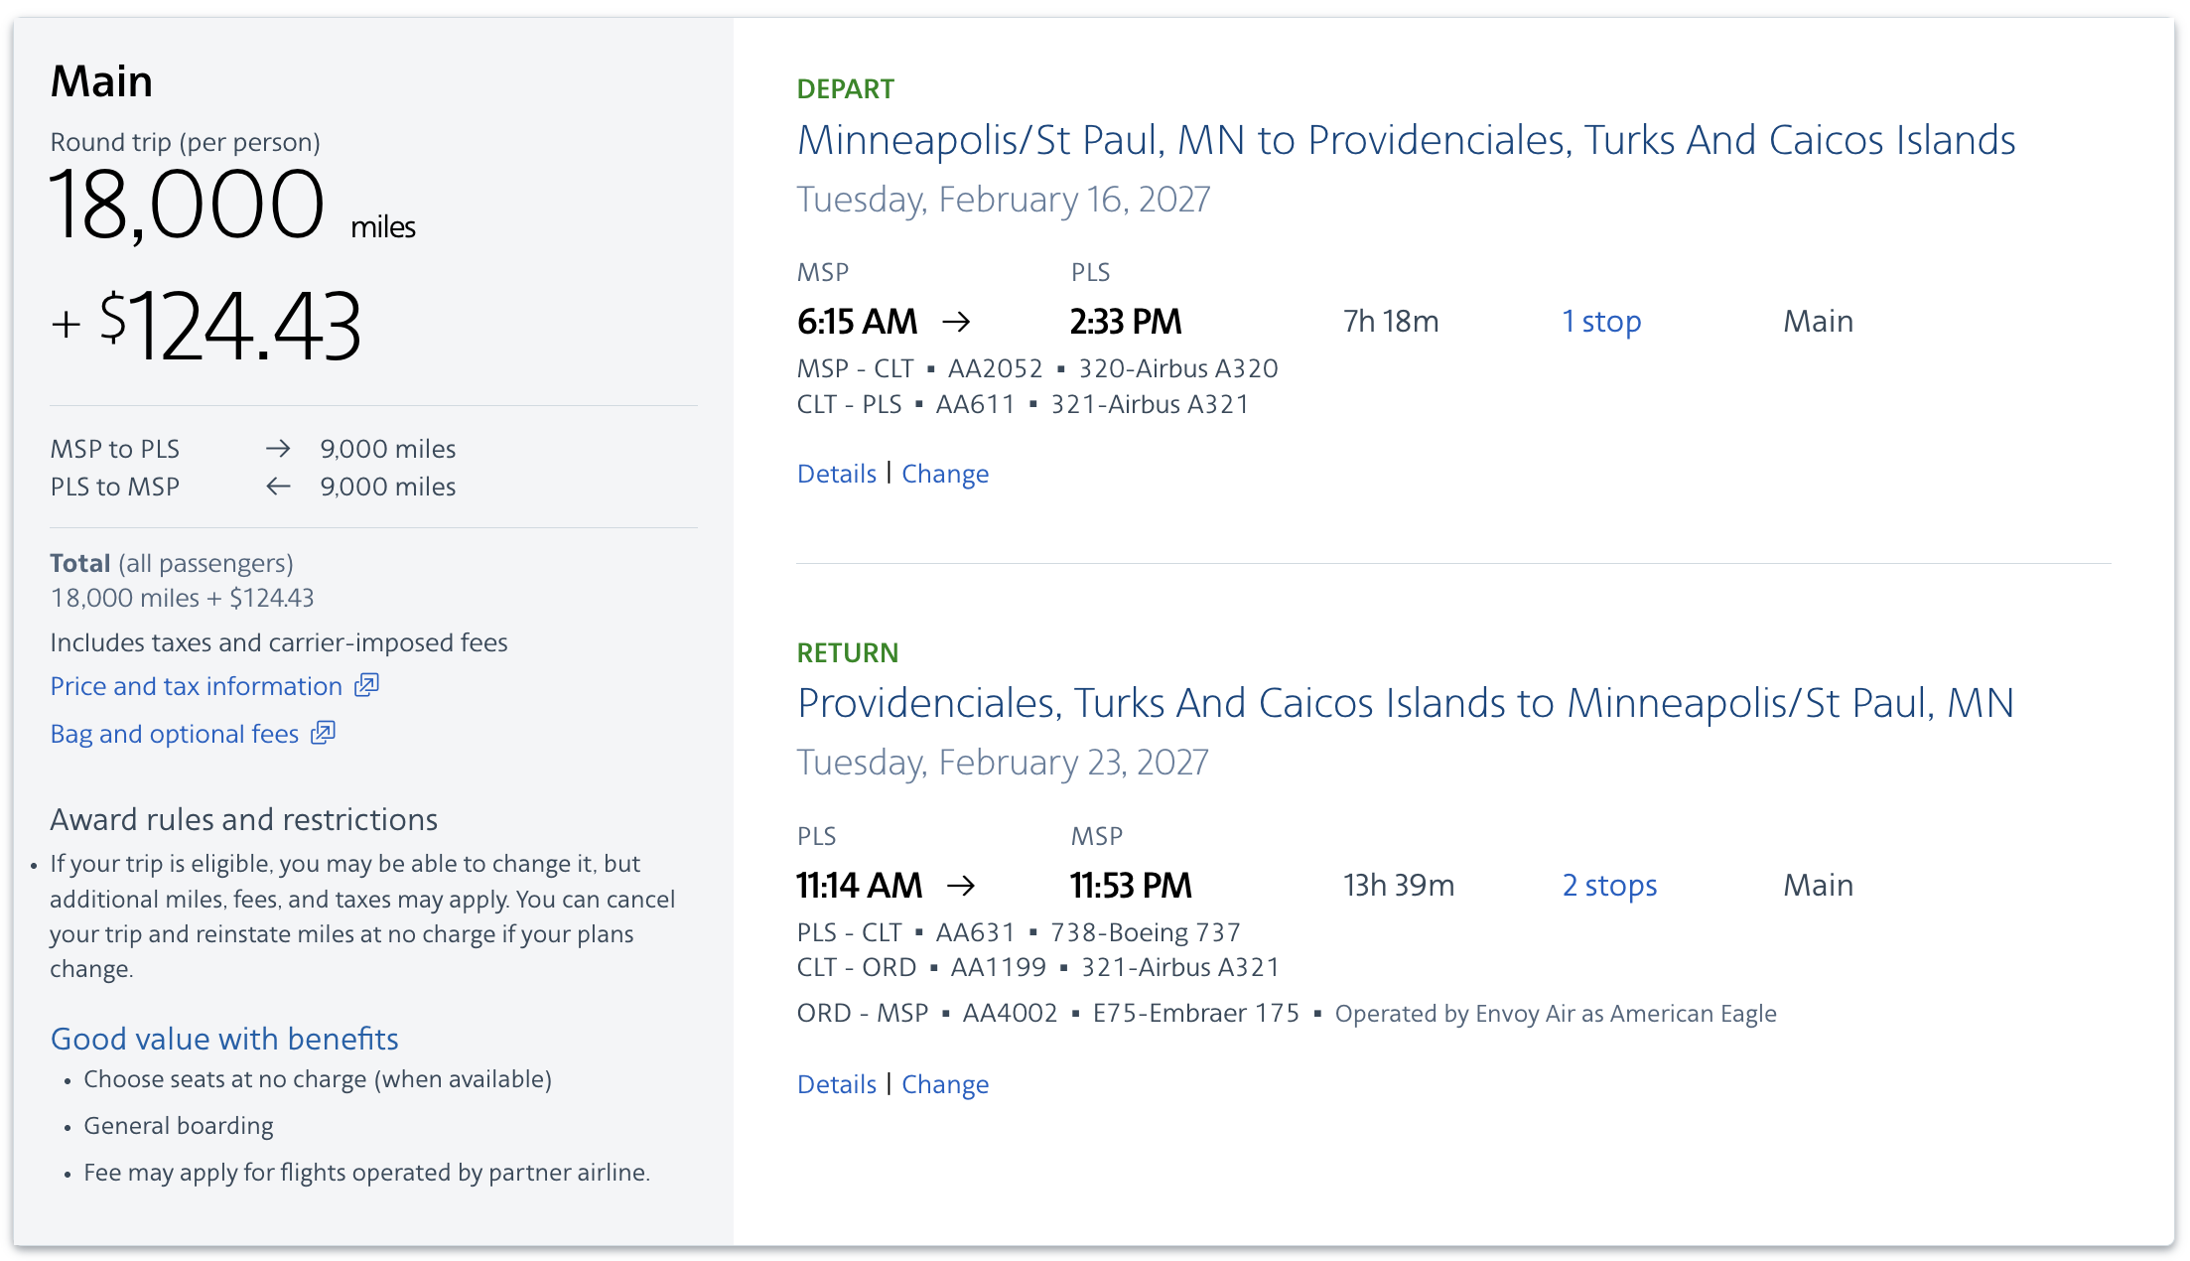Click the RETURN section label
This screenshot has height=1261, width=2190.
pos(847,652)
